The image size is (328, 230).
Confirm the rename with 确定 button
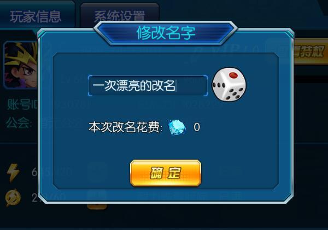(x=166, y=173)
